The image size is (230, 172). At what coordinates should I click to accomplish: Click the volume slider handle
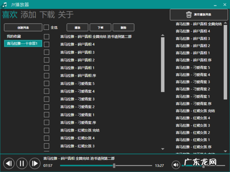tap(203, 166)
